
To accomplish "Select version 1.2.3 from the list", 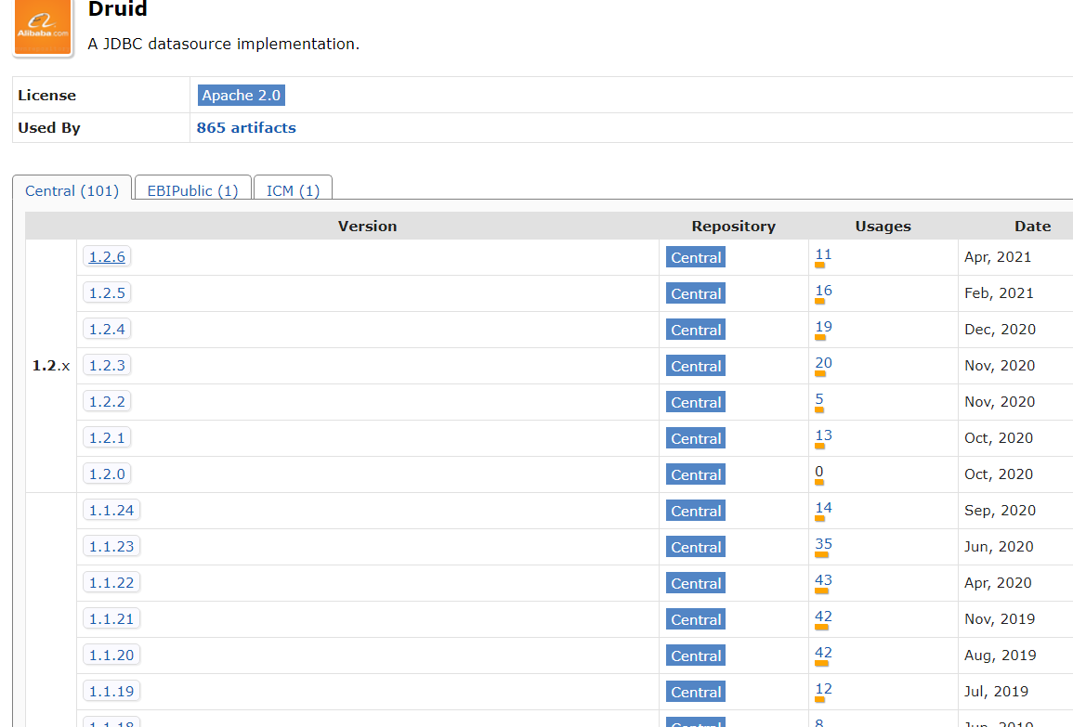I will point(106,365).
